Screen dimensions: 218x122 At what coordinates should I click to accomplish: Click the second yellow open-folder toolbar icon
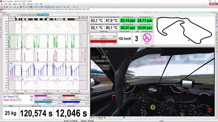(x=4, y=7)
